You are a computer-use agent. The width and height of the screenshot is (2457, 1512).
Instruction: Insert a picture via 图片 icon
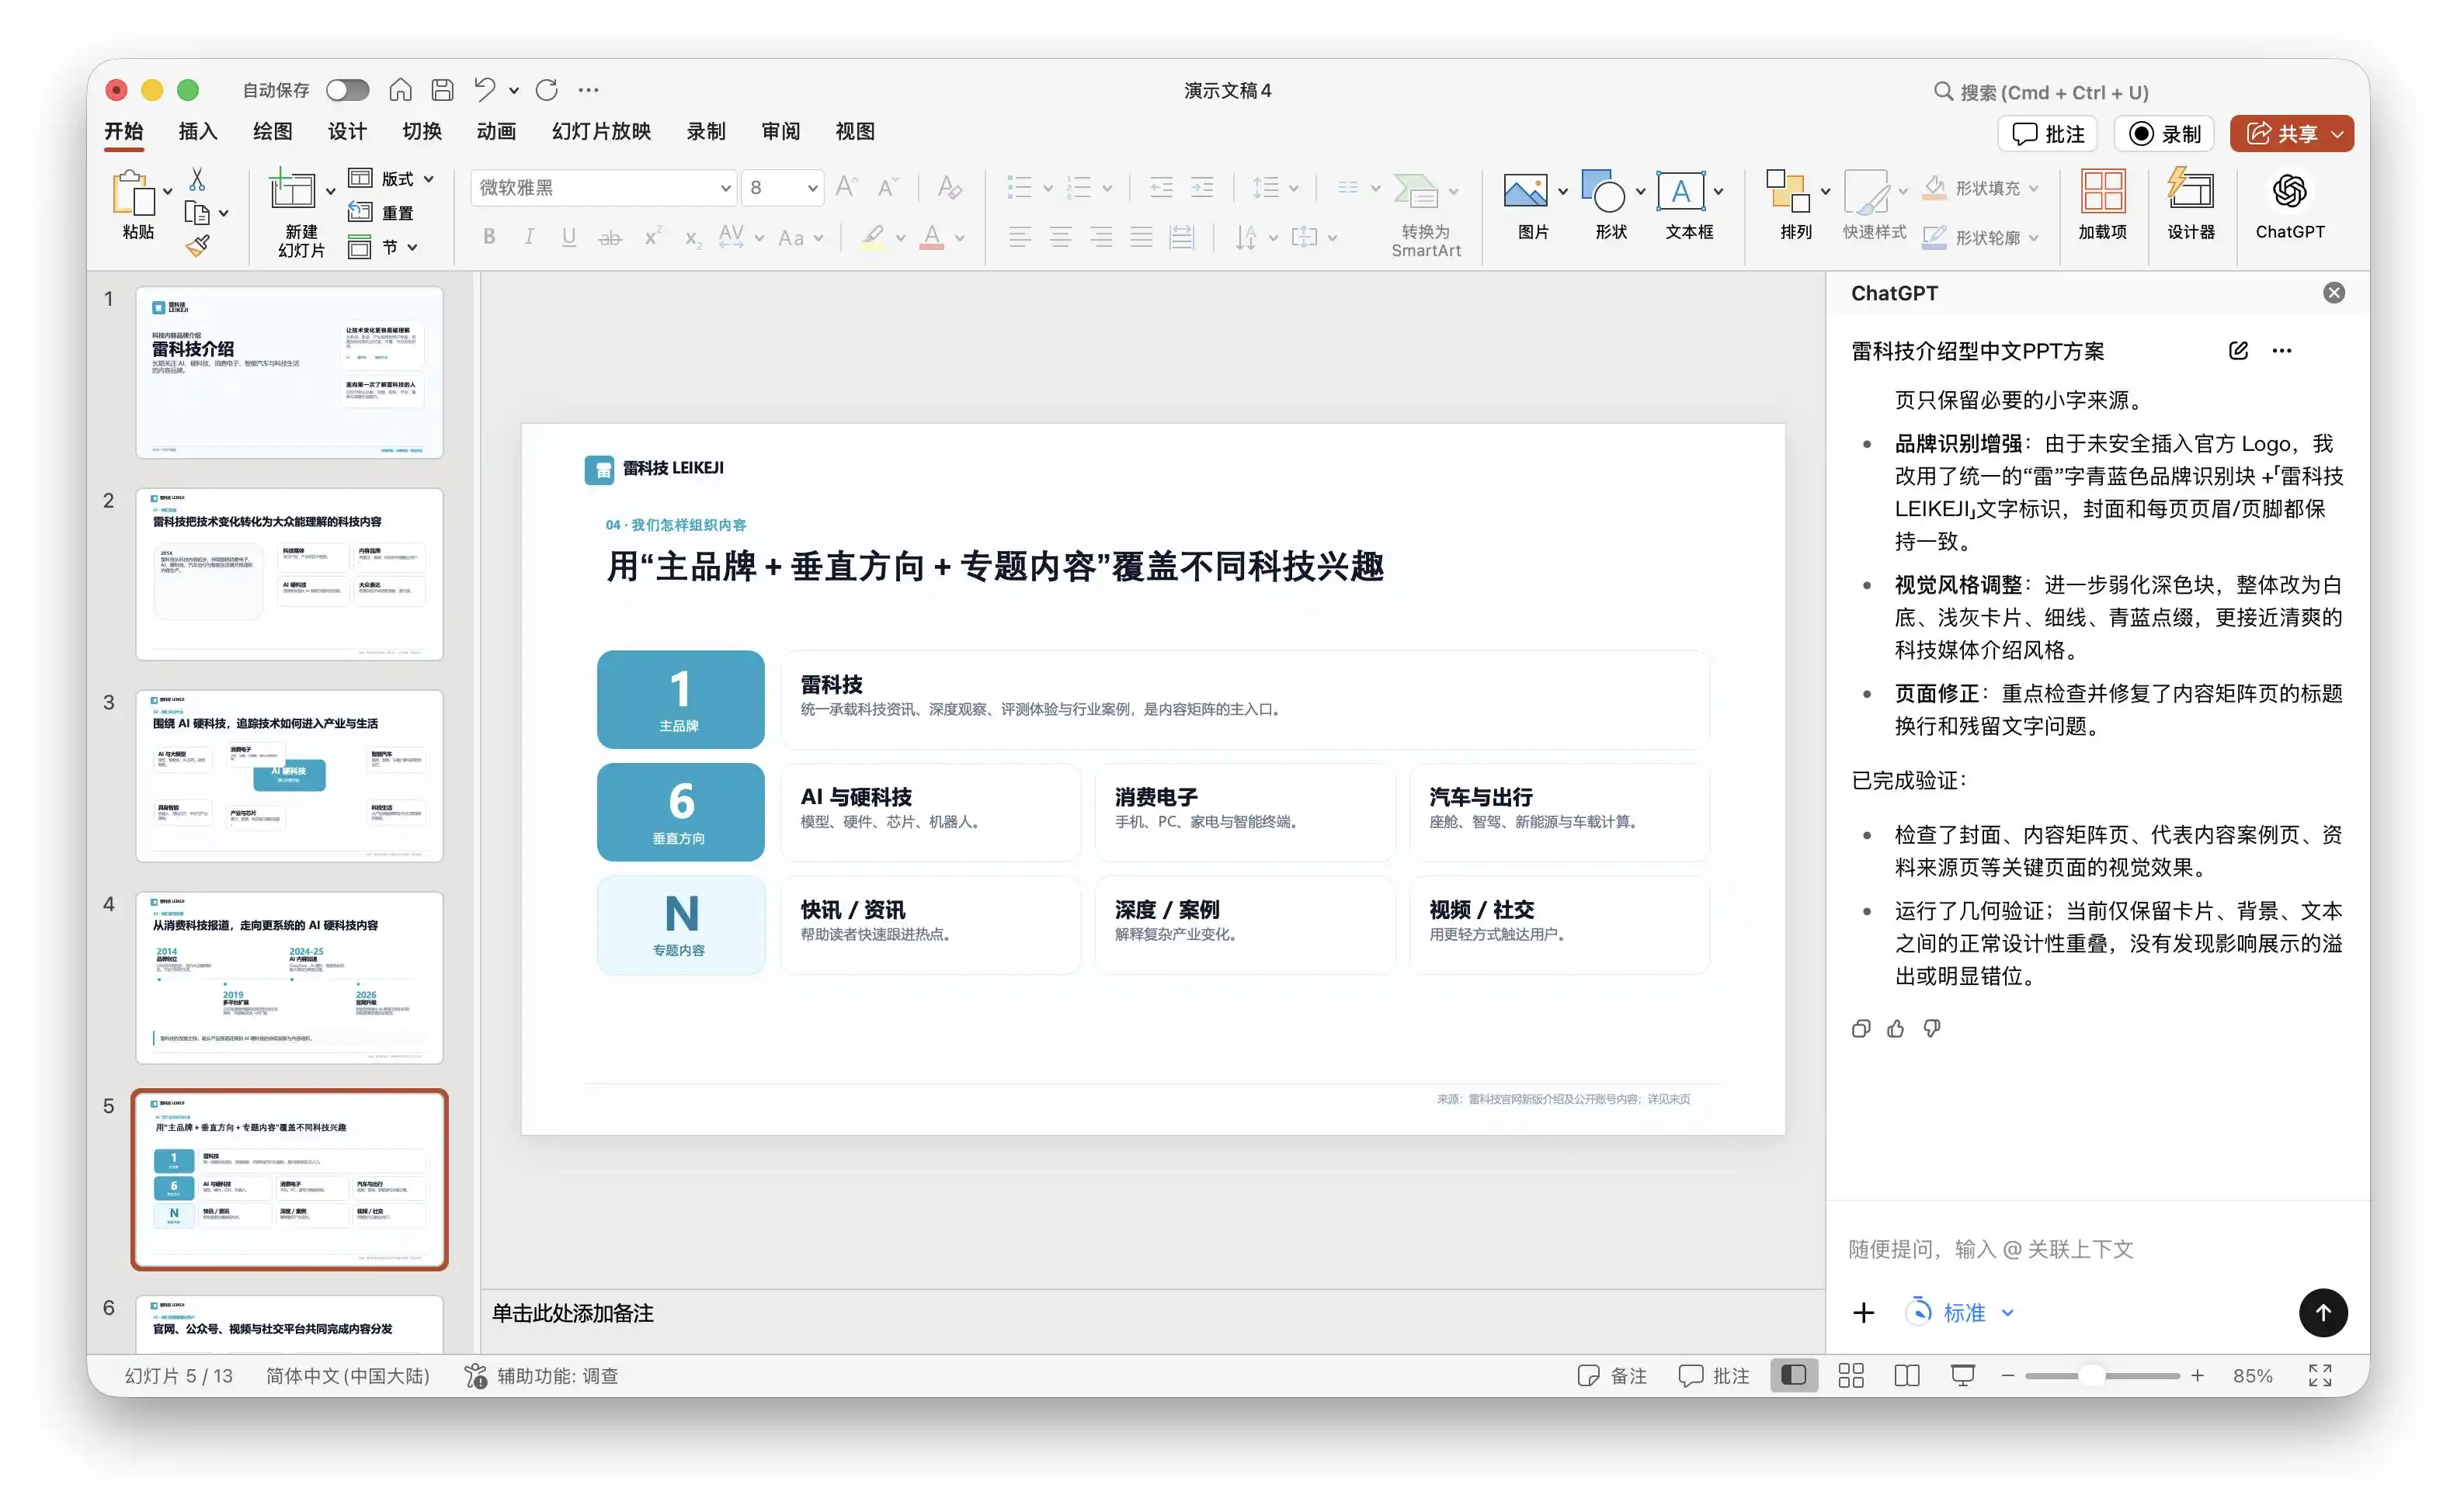1524,191
